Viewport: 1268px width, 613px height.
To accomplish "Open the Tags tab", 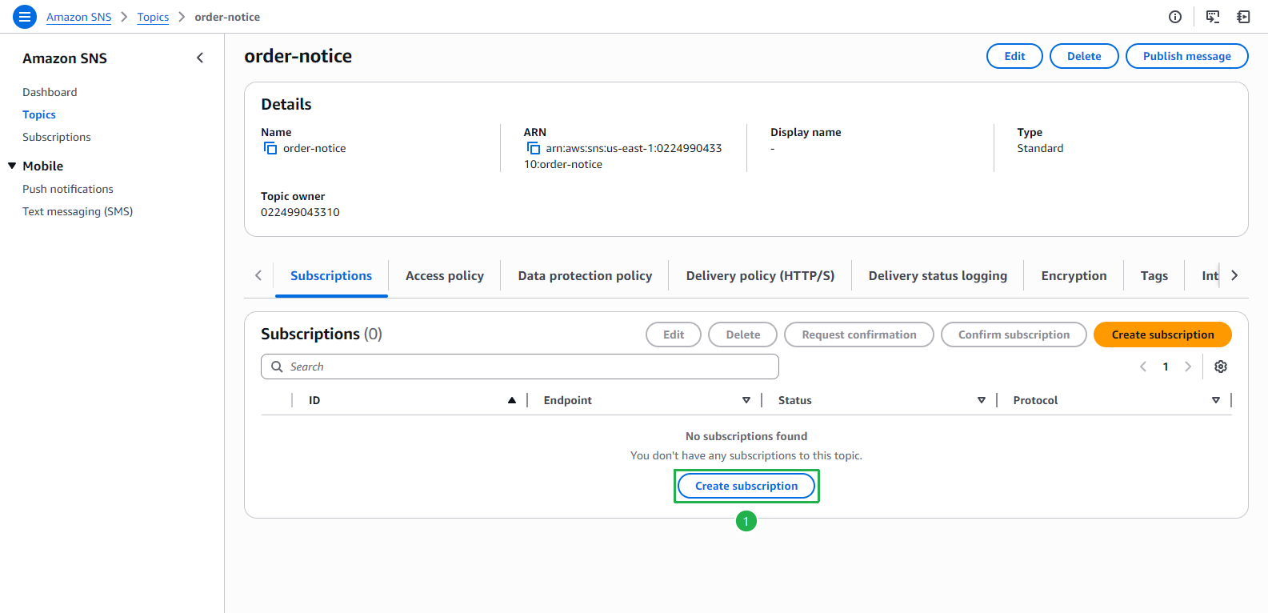I will [x=1154, y=276].
